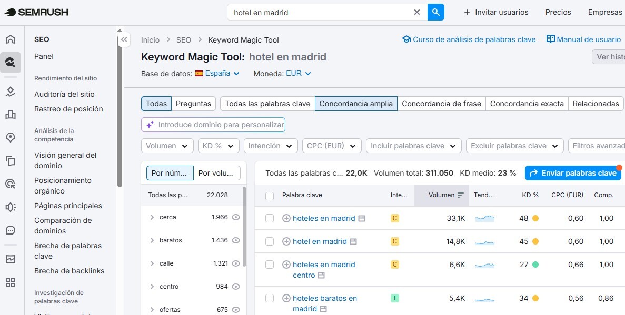Select Concordancia exacta tab
The image size is (625, 315).
pos(527,104)
